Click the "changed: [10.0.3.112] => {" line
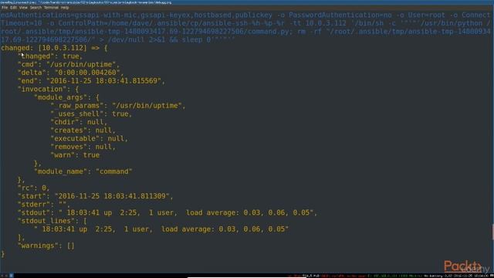This screenshot has height=278, width=494. pyautogui.click(x=54, y=48)
